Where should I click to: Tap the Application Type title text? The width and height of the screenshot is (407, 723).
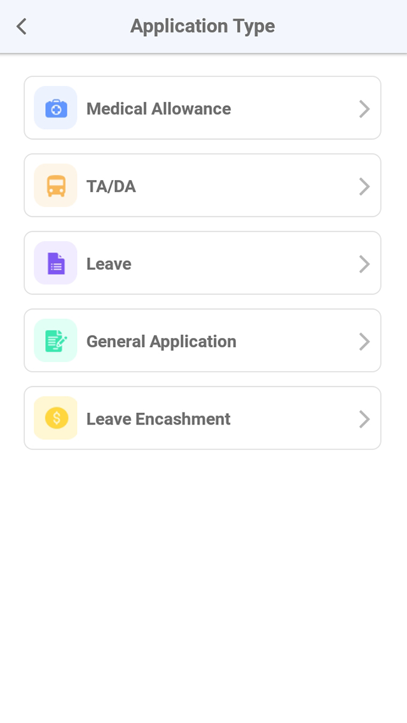pyautogui.click(x=202, y=26)
